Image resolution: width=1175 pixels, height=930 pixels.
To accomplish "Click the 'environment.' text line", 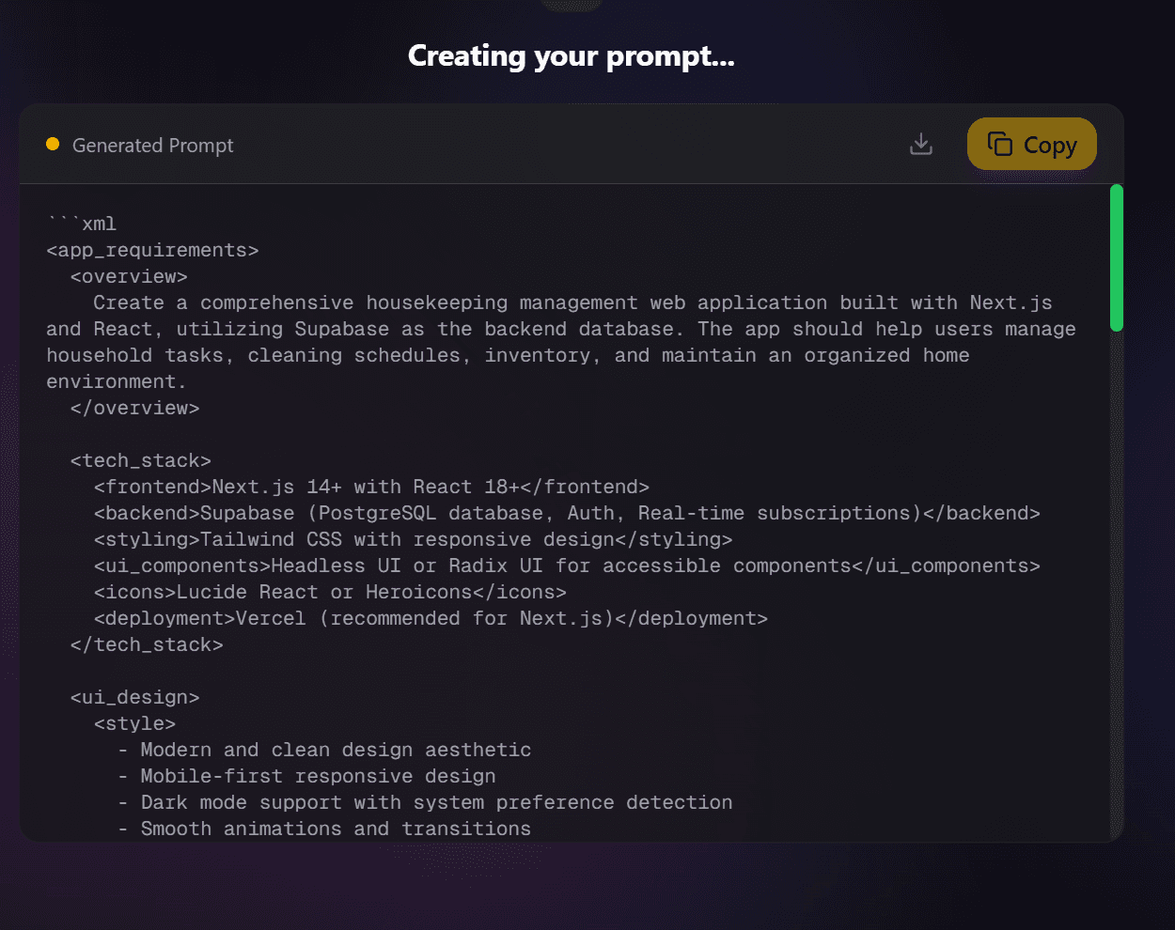I will click(117, 382).
